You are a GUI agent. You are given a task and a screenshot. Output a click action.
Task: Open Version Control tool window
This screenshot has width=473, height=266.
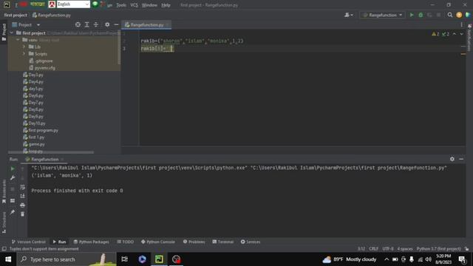coord(29,242)
